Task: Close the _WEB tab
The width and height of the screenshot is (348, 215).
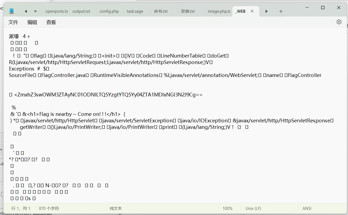Action: click(x=252, y=11)
